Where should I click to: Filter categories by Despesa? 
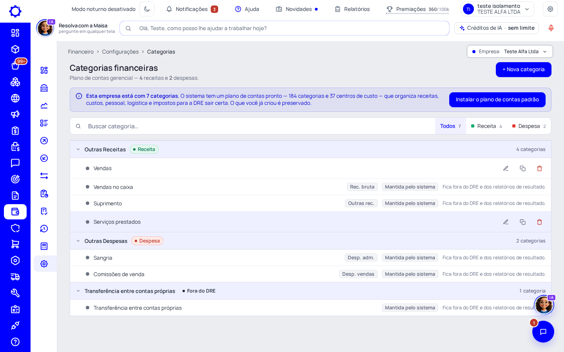coord(529,126)
